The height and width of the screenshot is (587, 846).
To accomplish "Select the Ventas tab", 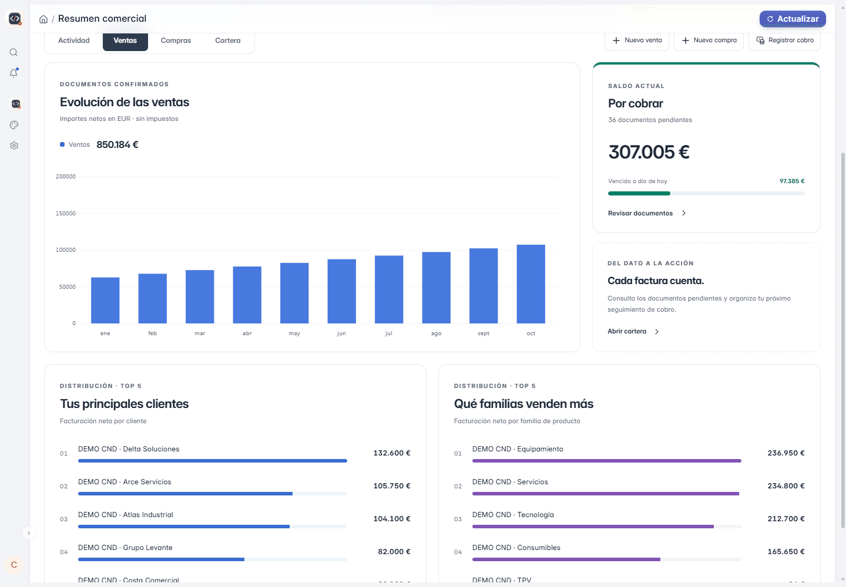I will [125, 41].
